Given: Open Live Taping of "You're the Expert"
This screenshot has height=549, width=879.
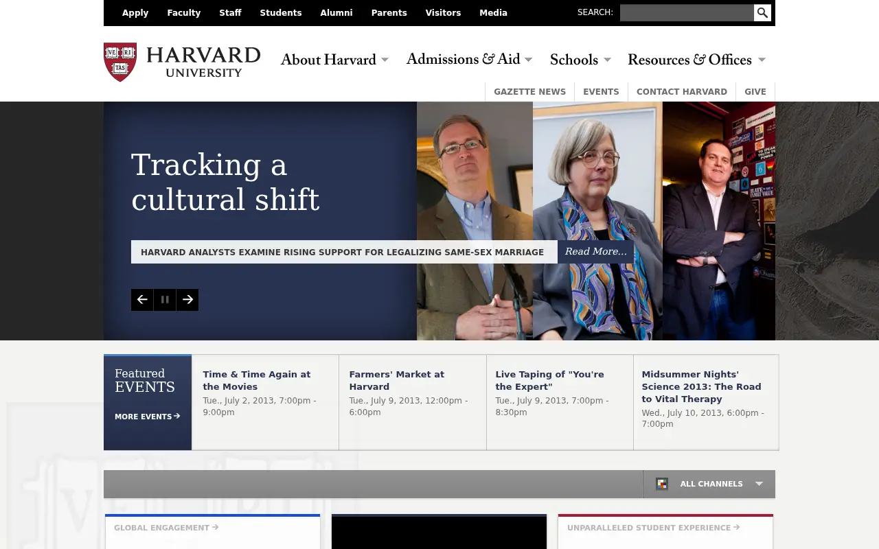Looking at the screenshot, I should tap(549, 380).
